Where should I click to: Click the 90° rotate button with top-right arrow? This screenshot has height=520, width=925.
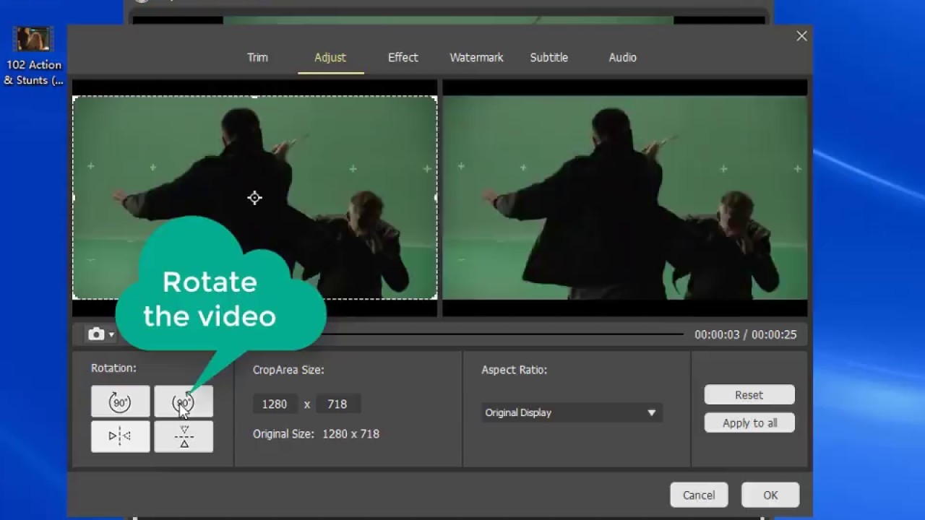(184, 402)
